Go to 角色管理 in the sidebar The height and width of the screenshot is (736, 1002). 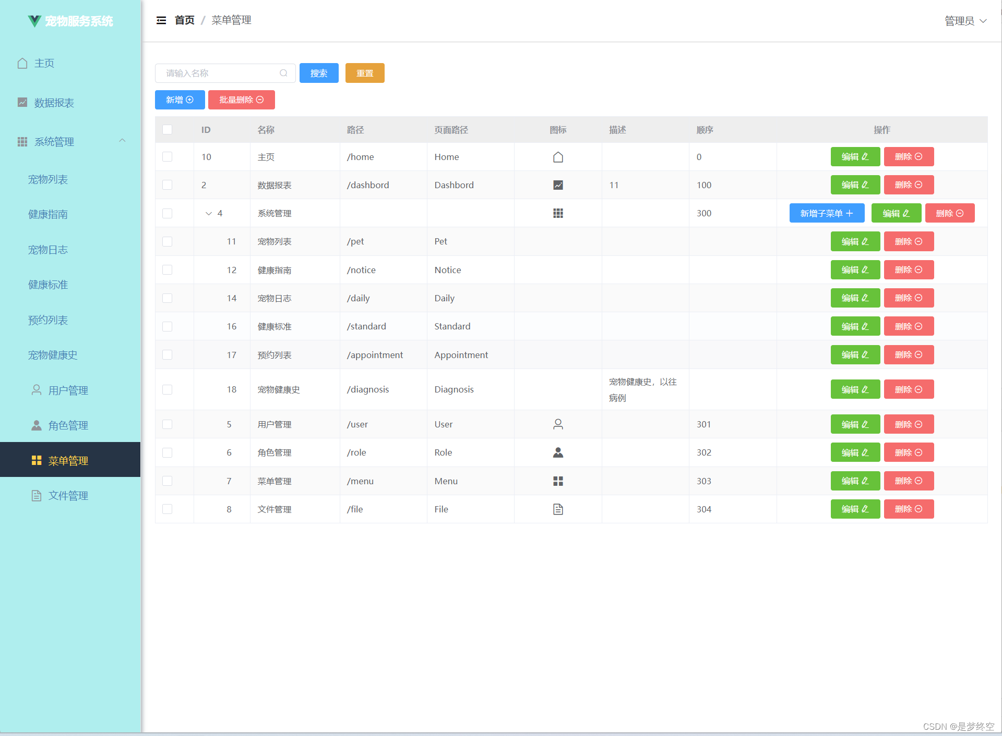(68, 425)
